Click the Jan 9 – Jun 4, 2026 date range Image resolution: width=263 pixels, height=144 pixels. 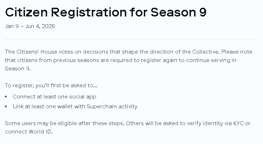30,26
